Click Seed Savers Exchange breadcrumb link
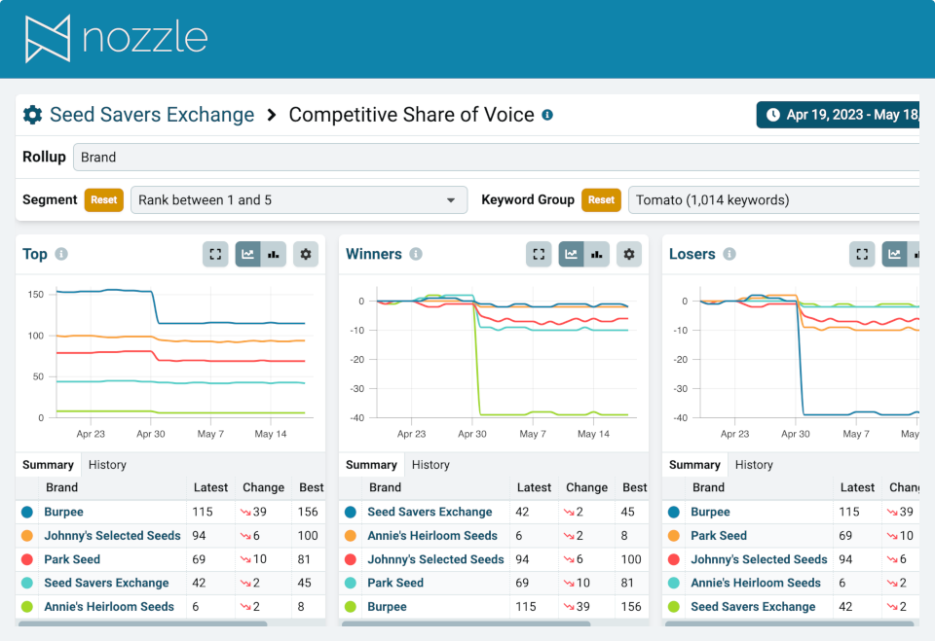Image resolution: width=935 pixels, height=641 pixels. pyautogui.click(x=152, y=115)
